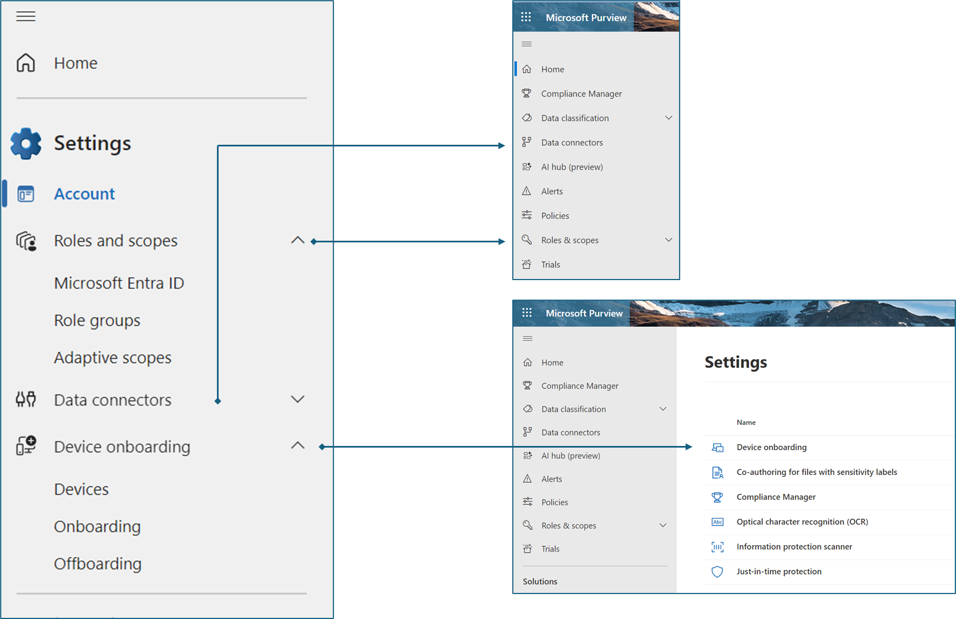Click the plug icon beside large Data connectors
The height and width of the screenshot is (619, 956).
(26, 399)
